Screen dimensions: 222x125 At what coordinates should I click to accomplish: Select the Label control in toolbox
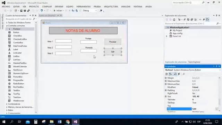[16, 49]
